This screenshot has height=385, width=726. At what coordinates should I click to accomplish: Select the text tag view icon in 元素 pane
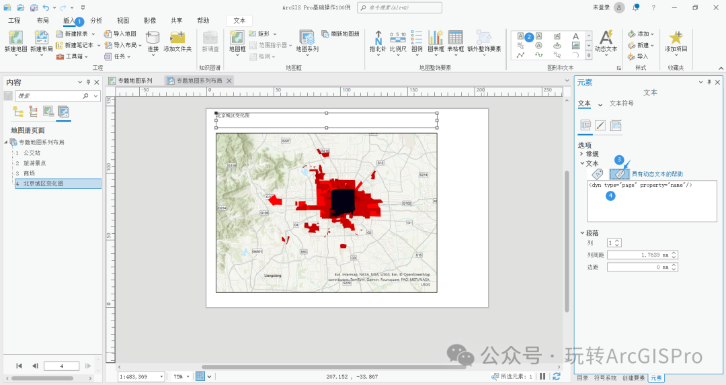(x=598, y=174)
